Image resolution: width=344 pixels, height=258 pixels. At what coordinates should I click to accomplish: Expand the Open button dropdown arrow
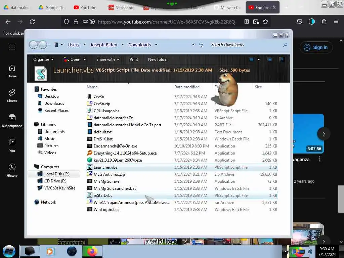(x=85, y=59)
